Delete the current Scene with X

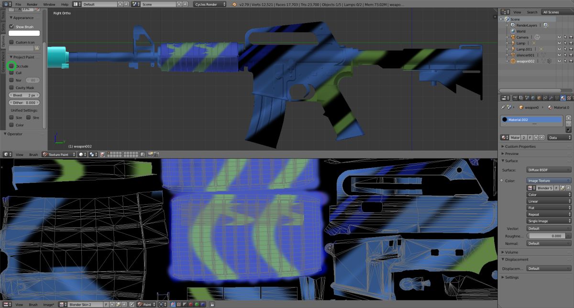[185, 4]
